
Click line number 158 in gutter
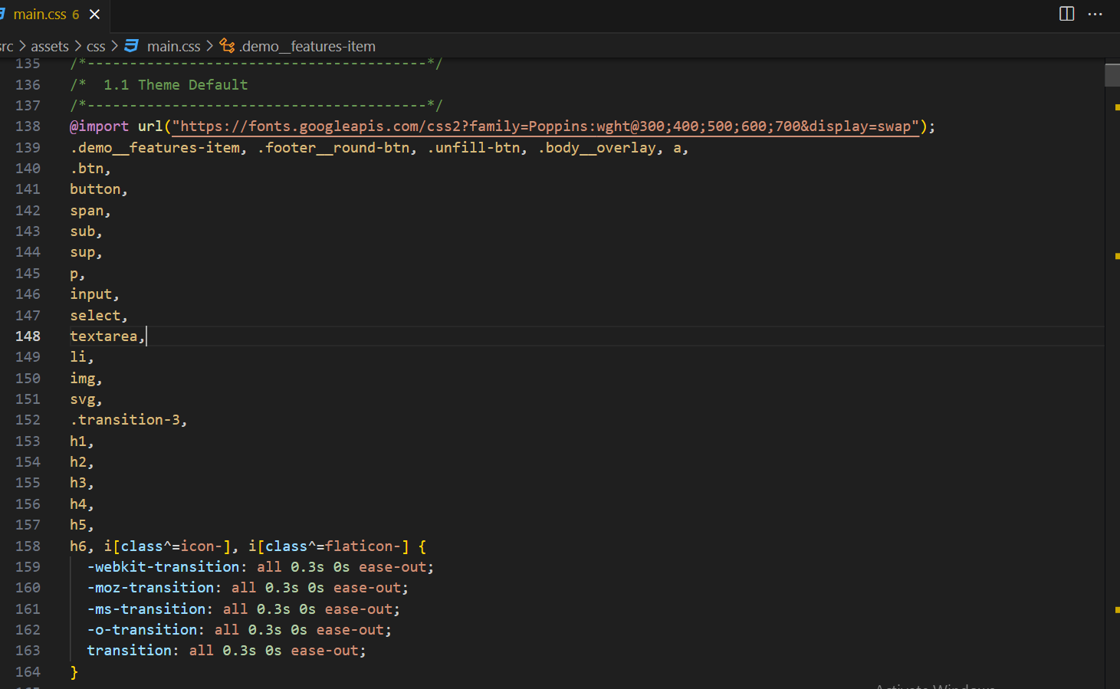(28, 546)
